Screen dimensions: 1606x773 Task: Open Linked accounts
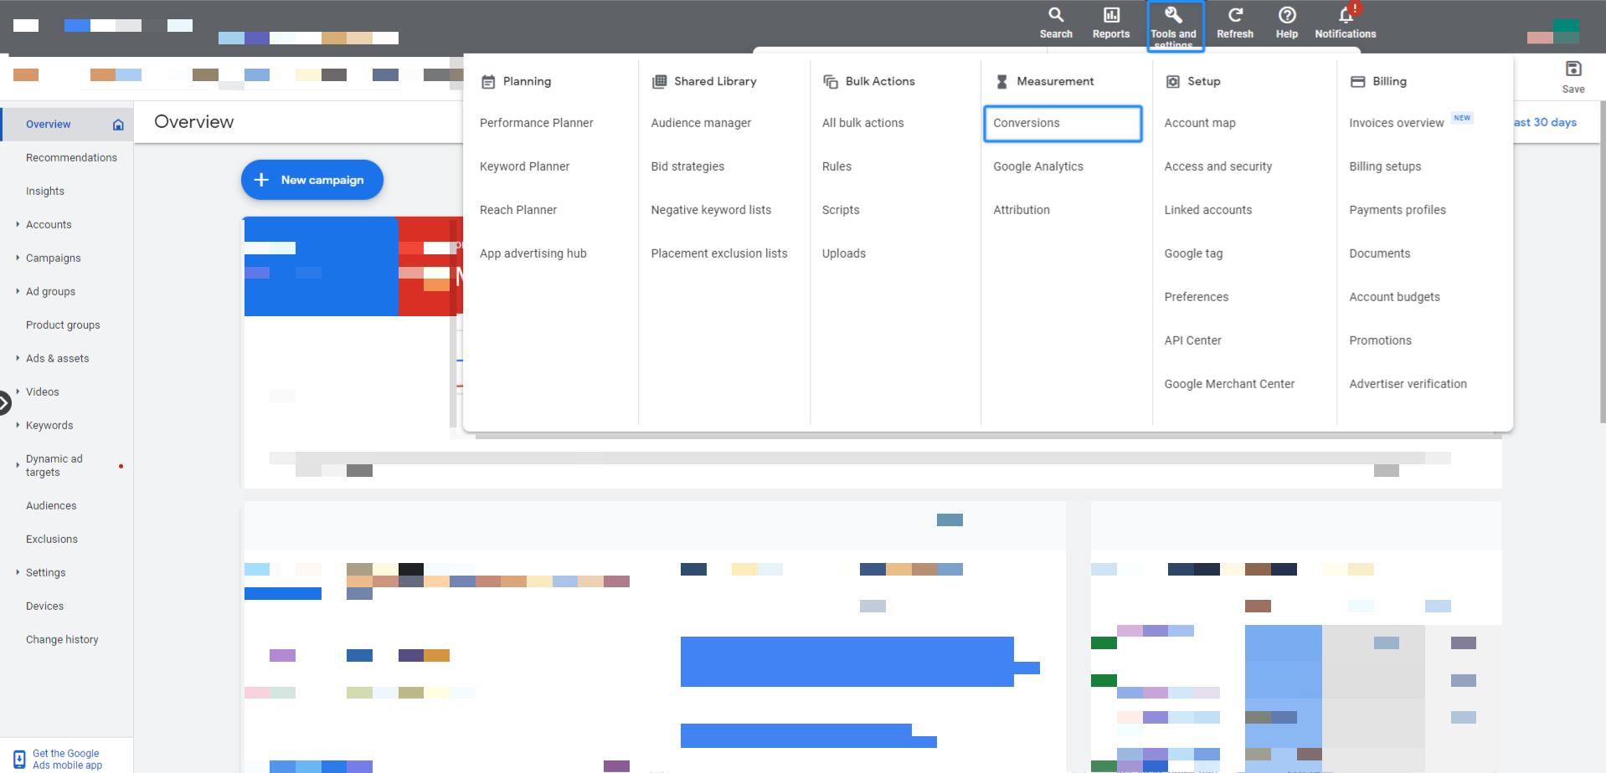coord(1207,210)
